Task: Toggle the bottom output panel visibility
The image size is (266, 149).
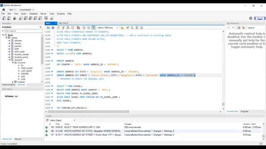Action: (260, 18)
